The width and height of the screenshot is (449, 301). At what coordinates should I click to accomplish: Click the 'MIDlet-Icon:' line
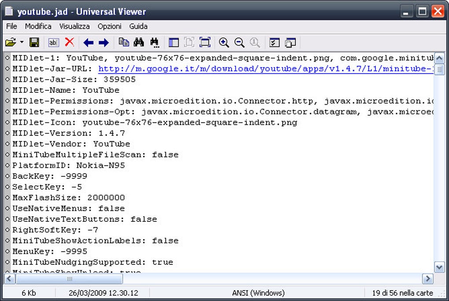[x=155, y=122]
